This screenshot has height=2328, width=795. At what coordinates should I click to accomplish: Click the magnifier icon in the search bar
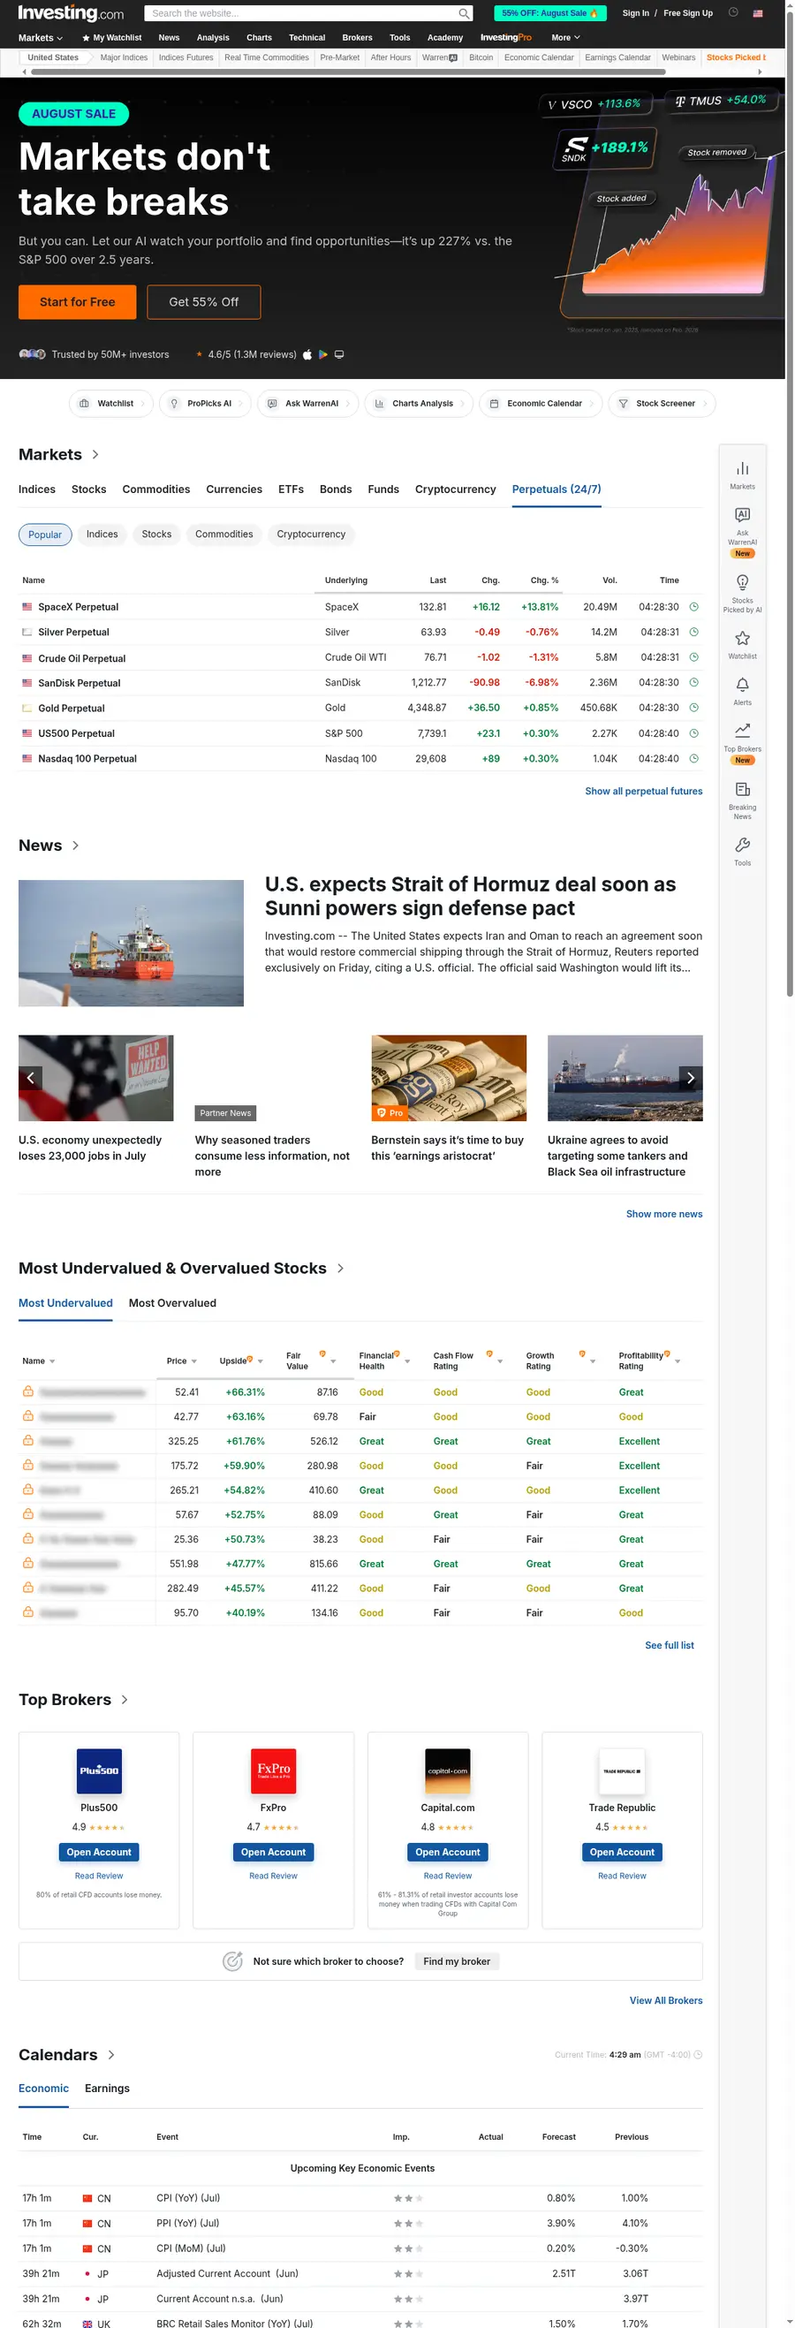click(x=464, y=13)
